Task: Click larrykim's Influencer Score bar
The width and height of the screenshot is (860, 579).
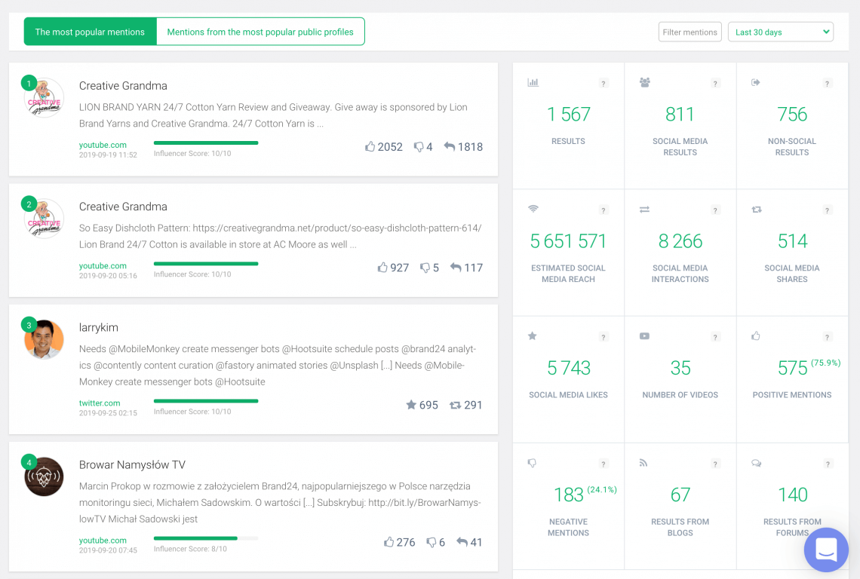Action: click(206, 401)
